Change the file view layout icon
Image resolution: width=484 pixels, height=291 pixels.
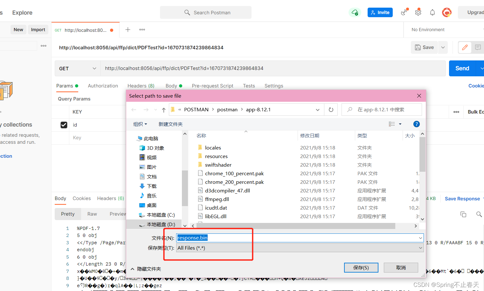tap(392, 124)
